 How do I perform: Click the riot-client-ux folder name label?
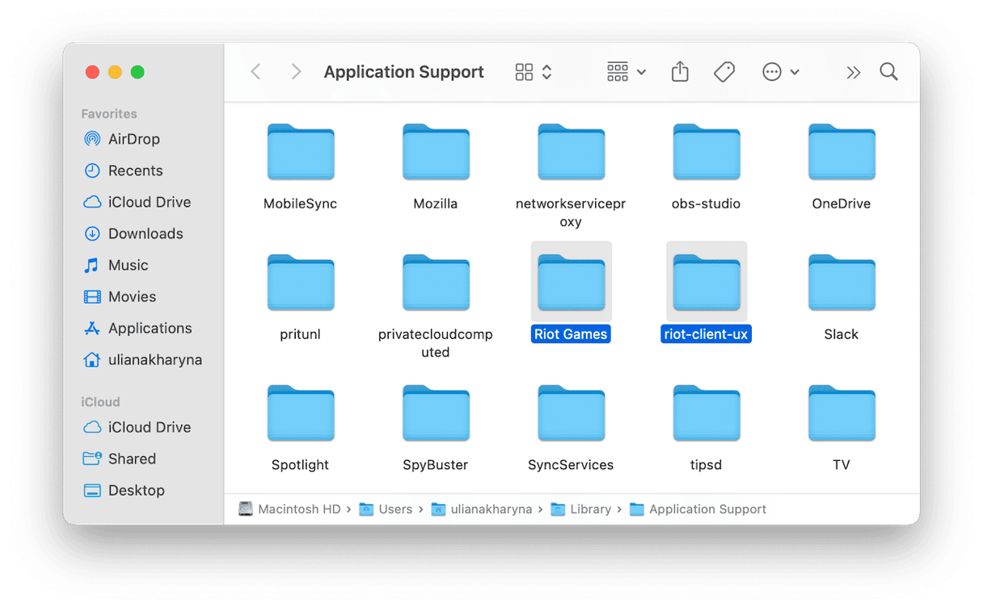pos(707,334)
